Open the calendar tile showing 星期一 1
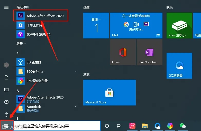 (96, 26)
